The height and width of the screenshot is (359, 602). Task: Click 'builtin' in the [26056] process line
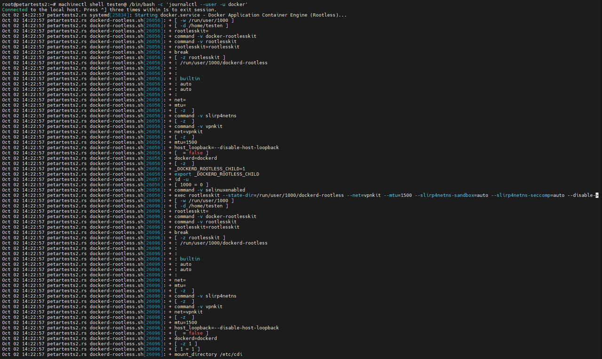(190, 79)
